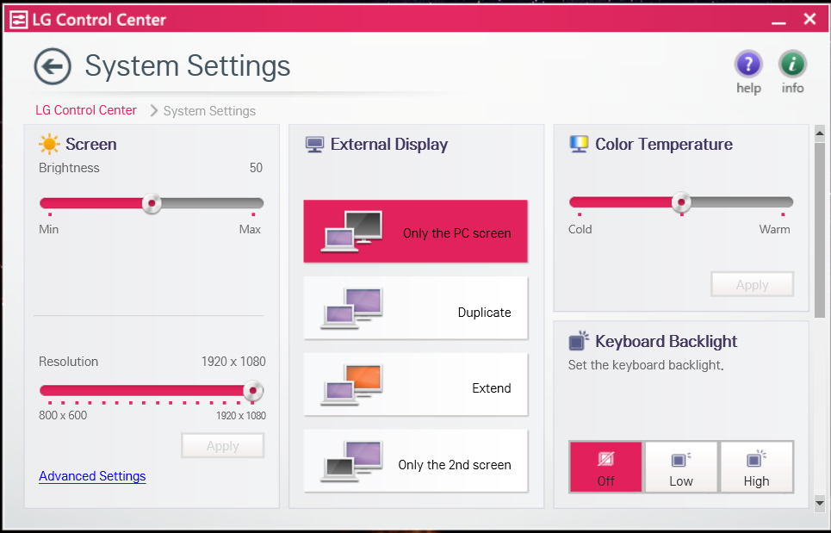Click Apply under Resolution
This screenshot has height=533, width=831.
pos(222,445)
